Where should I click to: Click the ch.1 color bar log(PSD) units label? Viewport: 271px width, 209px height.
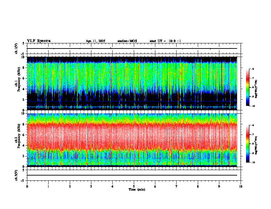pyautogui.click(x=256, y=89)
